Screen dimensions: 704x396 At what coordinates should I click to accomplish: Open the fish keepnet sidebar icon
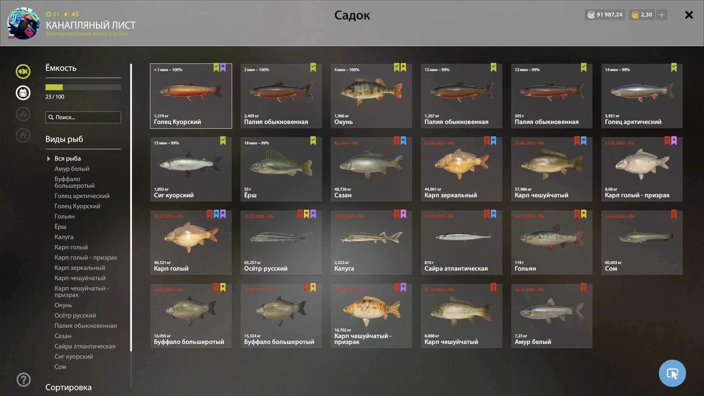pos(23,71)
